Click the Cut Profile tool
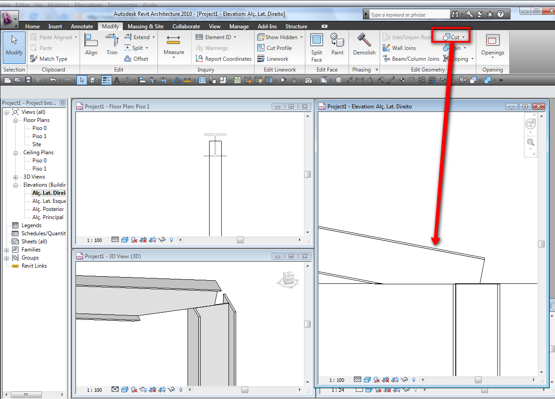 275,48
